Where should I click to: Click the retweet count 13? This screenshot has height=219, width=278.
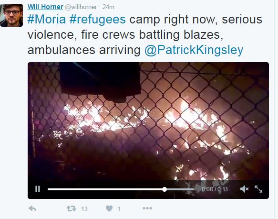84,208
